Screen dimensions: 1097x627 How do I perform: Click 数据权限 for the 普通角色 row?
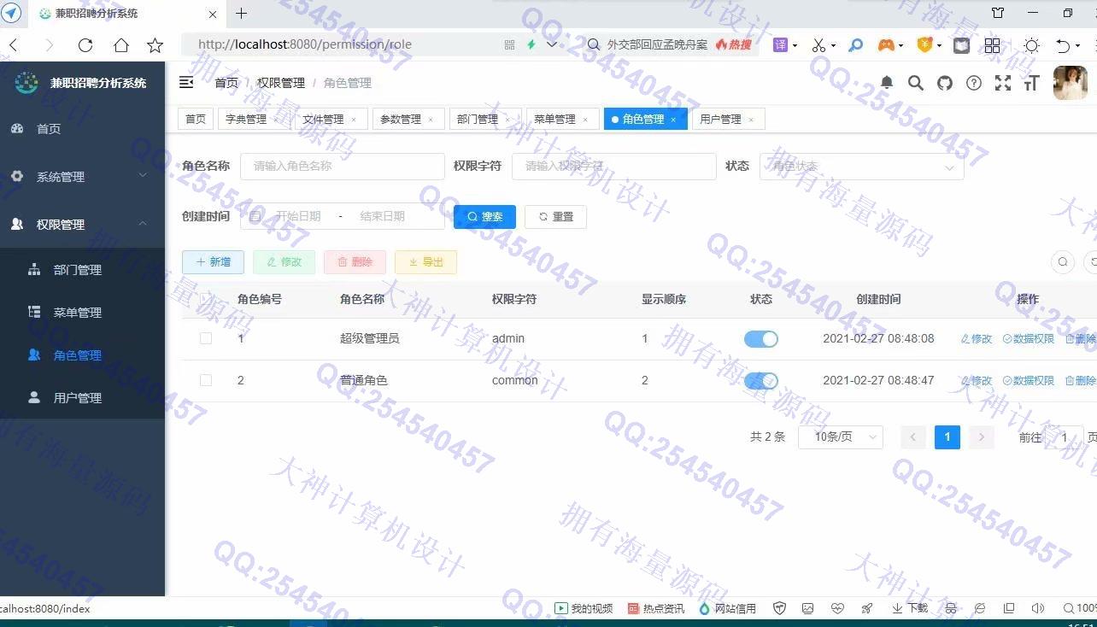pos(1029,381)
